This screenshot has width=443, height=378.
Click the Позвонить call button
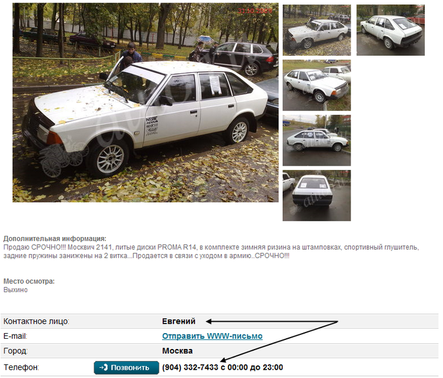click(127, 367)
